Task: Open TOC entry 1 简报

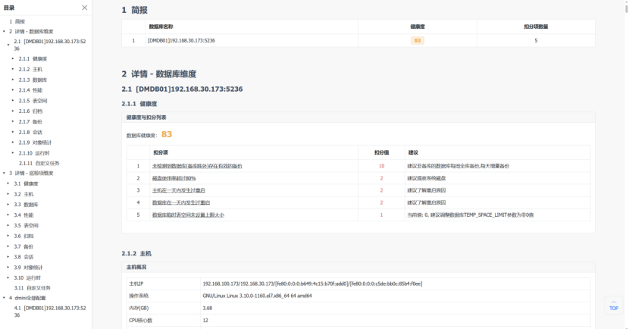Action: 17,22
